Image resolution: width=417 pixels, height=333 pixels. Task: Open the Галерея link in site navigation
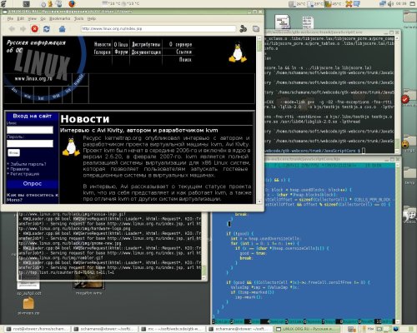tap(103, 52)
